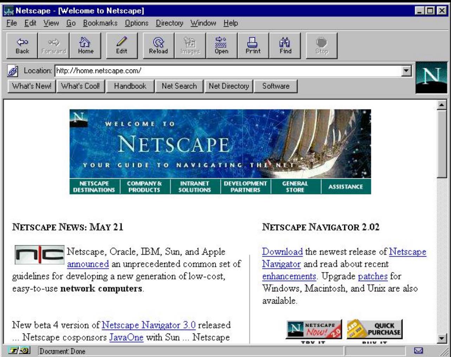
Task: Follow the Netscape Navigator 3.0 link
Action: tap(149, 325)
